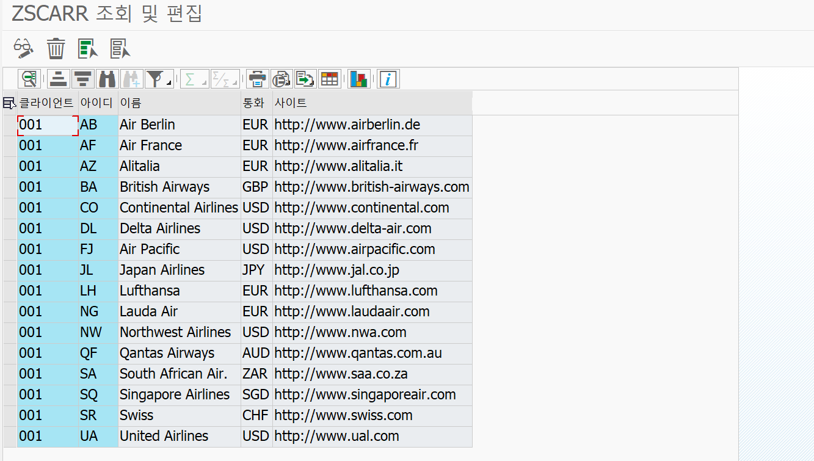Click the 사이트 column header

click(372, 103)
